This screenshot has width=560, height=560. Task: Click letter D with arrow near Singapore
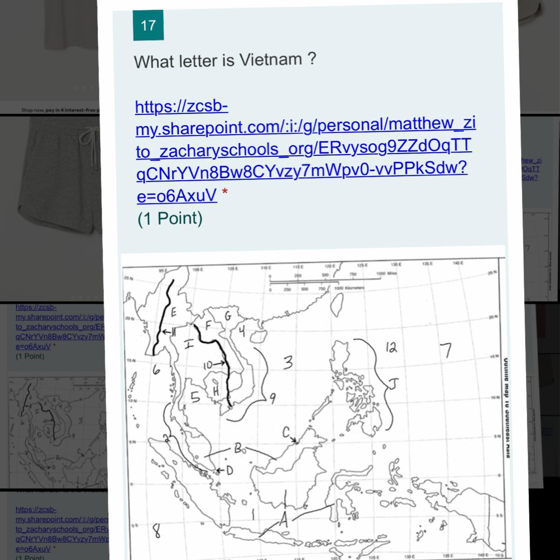pyautogui.click(x=229, y=470)
